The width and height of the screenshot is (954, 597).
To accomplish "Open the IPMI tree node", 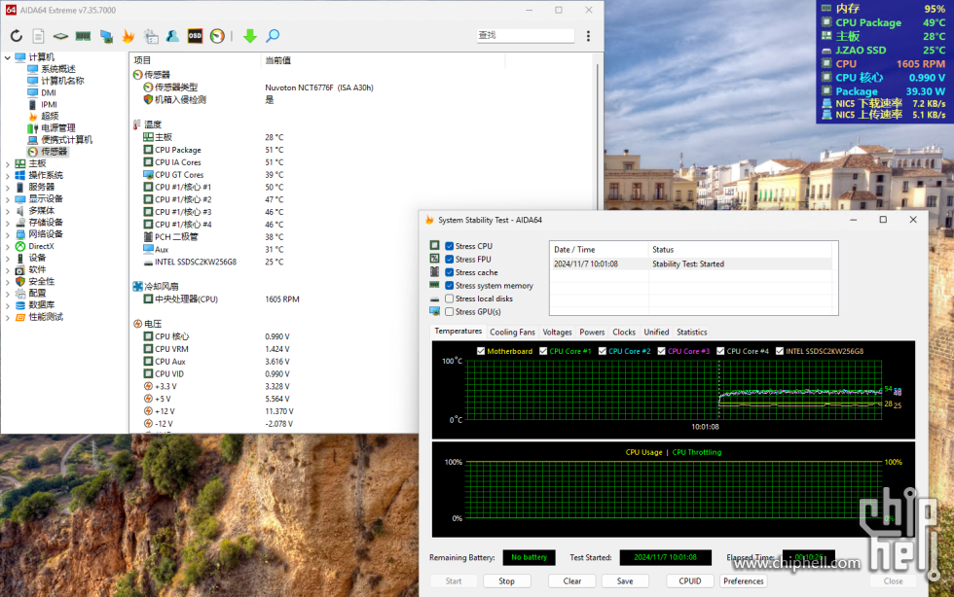I will click(50, 105).
